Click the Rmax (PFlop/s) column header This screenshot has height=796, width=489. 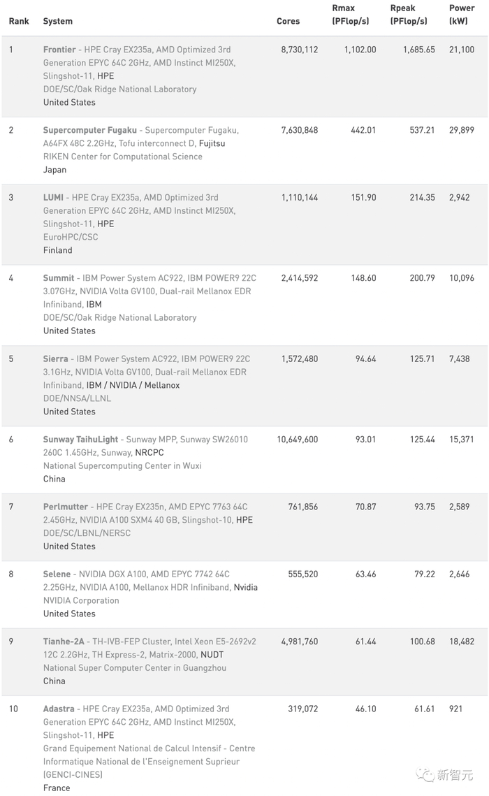pyautogui.click(x=349, y=15)
